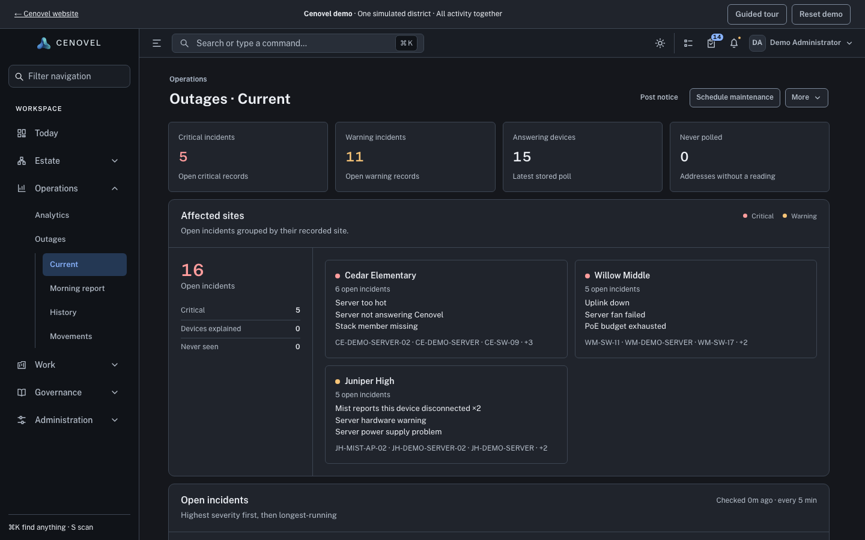Image resolution: width=865 pixels, height=540 pixels.
Task: Click the Critical incidents summary card
Action: coord(248,157)
